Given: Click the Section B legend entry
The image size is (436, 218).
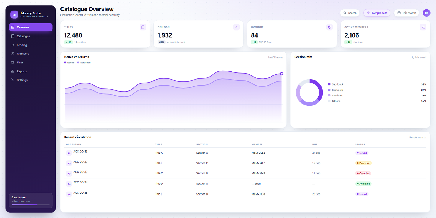Looking at the screenshot, I should point(377,90).
